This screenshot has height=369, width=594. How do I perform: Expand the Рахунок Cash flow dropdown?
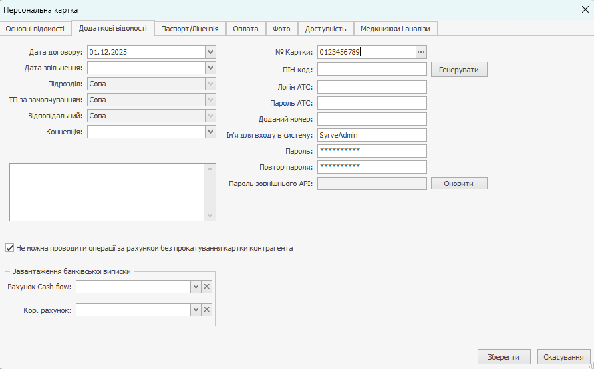(196, 287)
